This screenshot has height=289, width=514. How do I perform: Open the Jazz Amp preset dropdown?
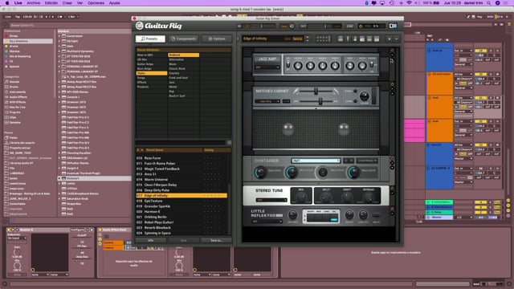click(x=267, y=67)
